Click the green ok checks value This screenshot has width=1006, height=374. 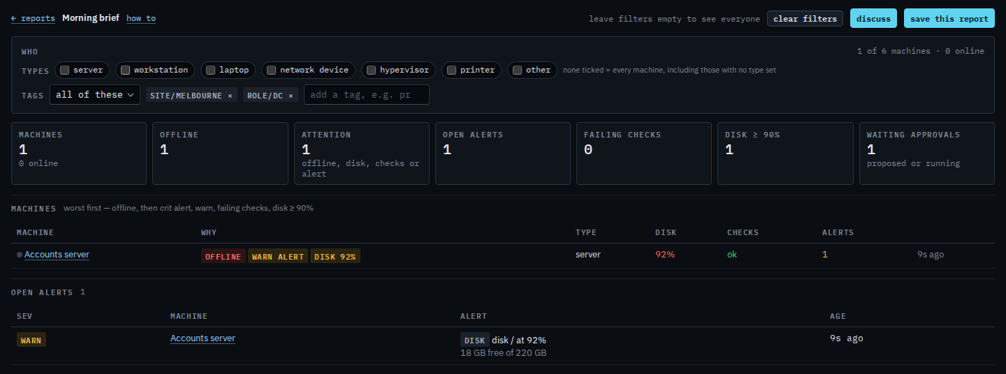[x=732, y=255]
